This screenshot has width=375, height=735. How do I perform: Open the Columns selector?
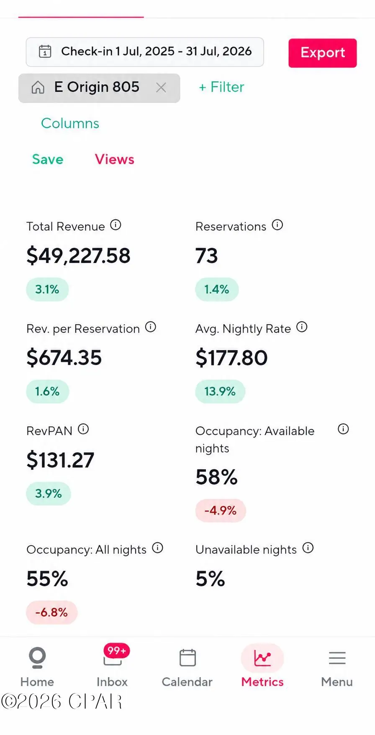pos(70,123)
